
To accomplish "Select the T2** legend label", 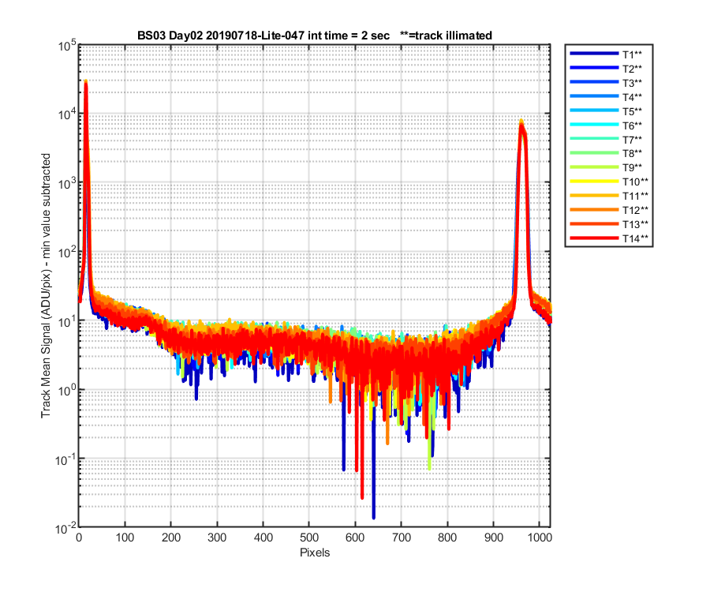I will click(632, 69).
